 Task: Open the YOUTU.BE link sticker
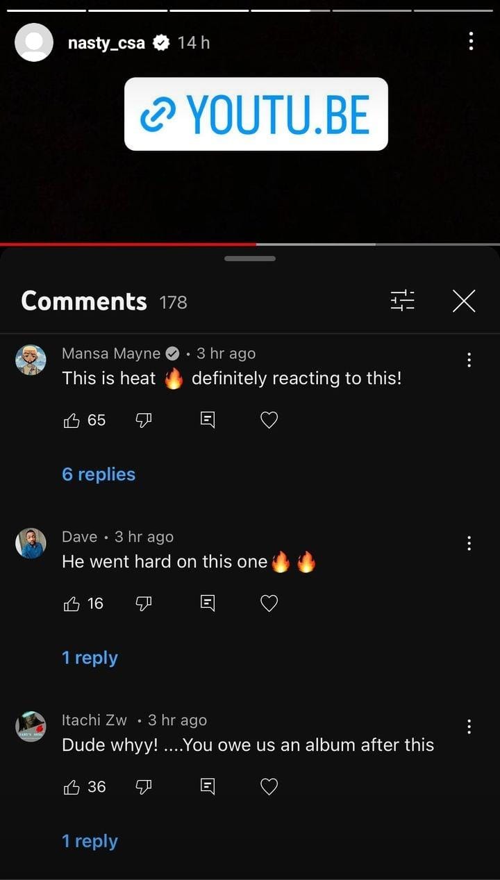[x=256, y=114]
